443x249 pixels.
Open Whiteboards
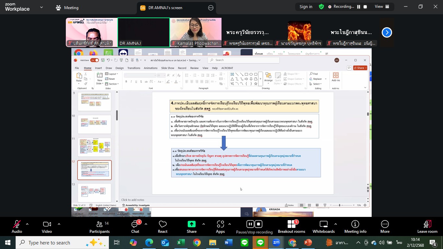tap(323, 226)
